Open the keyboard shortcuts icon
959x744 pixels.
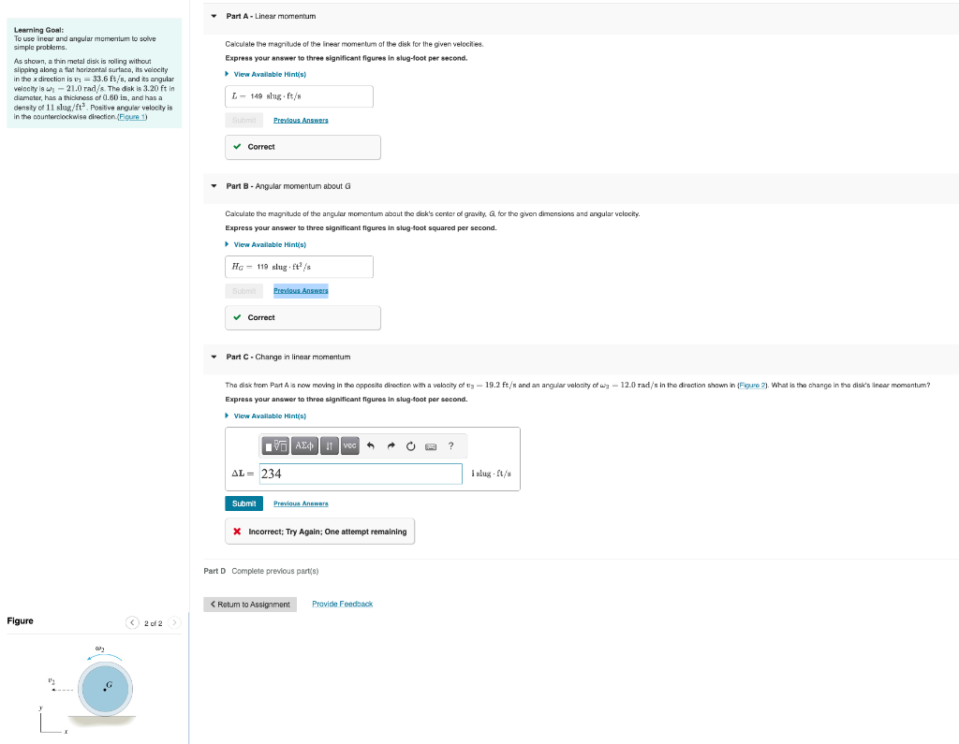431,446
